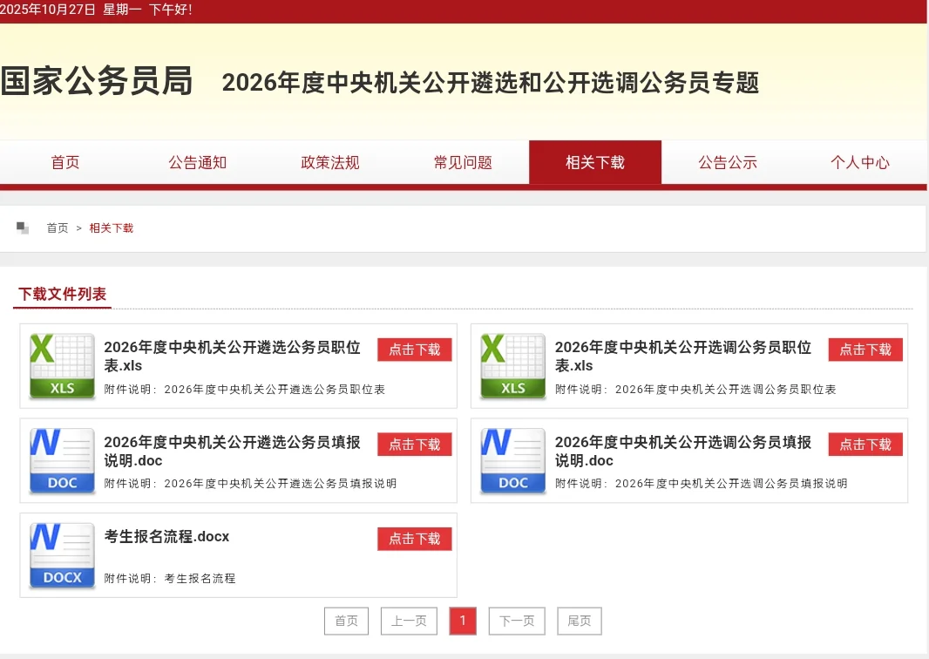Download 2026年度中央机关公开遴选公务员职位表.xls
929x659 pixels.
[414, 350]
